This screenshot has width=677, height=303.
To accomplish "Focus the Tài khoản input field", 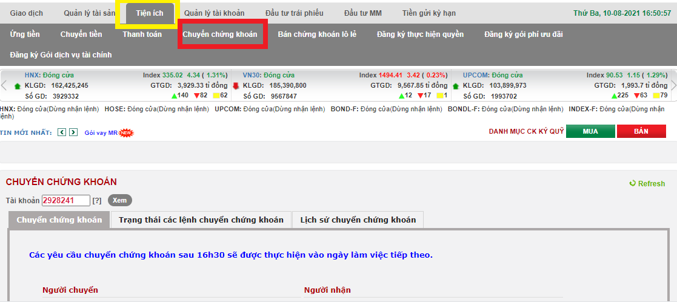I will pyautogui.click(x=65, y=201).
